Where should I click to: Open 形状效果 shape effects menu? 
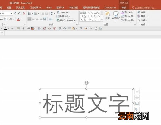pyautogui.click(x=128, y=20)
